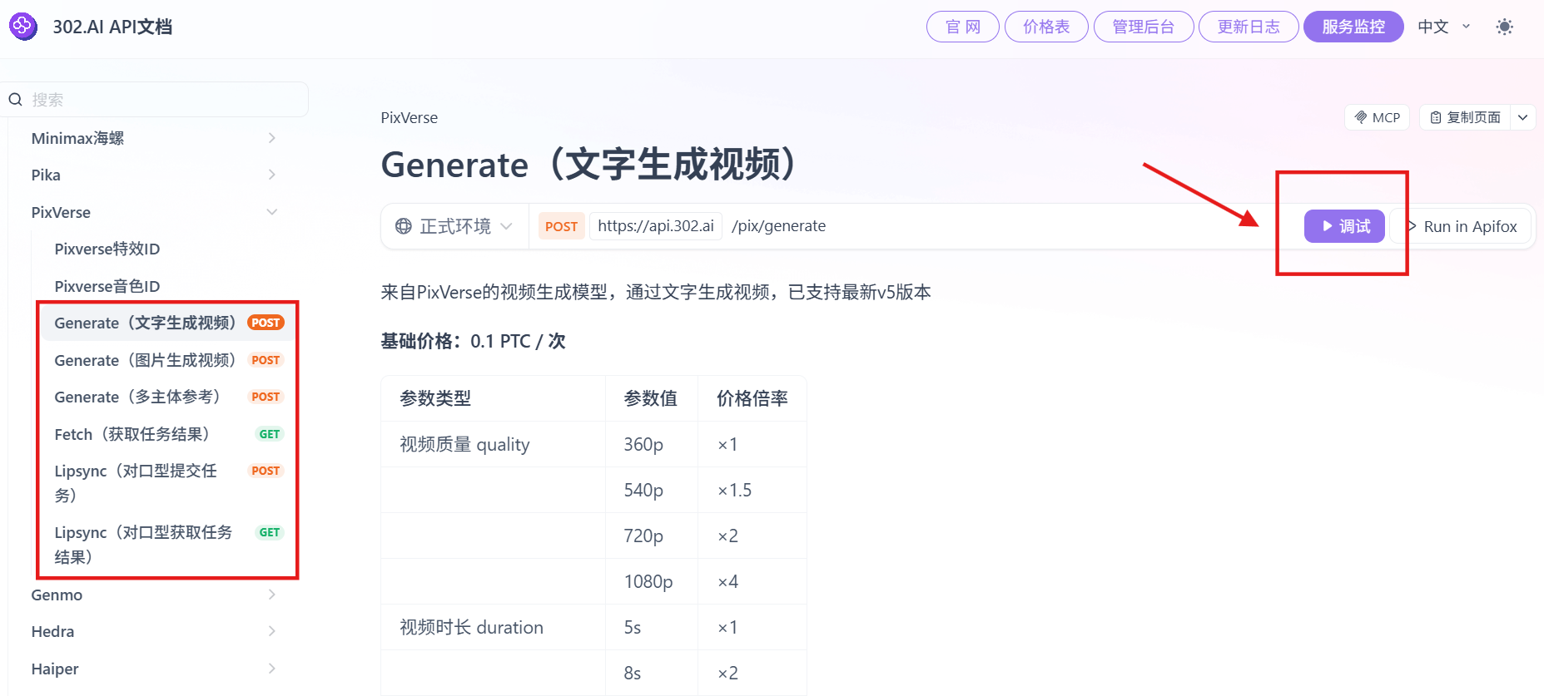Click the MCP button
This screenshot has height=696, width=1544.
coord(1377,117)
